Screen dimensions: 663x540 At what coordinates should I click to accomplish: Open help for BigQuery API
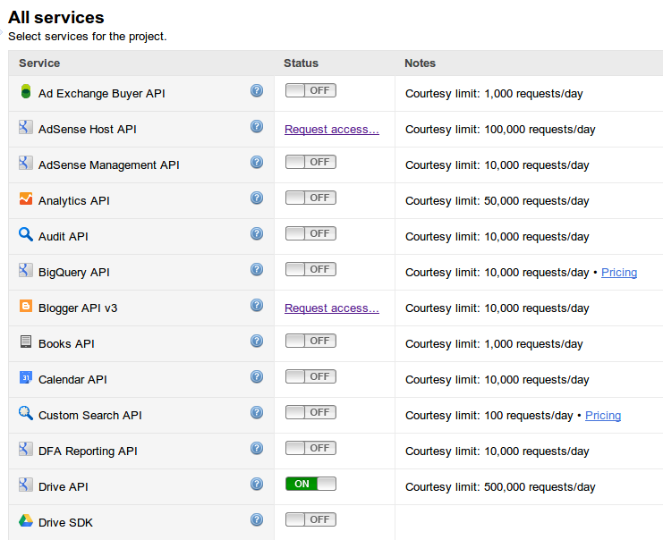point(257,269)
